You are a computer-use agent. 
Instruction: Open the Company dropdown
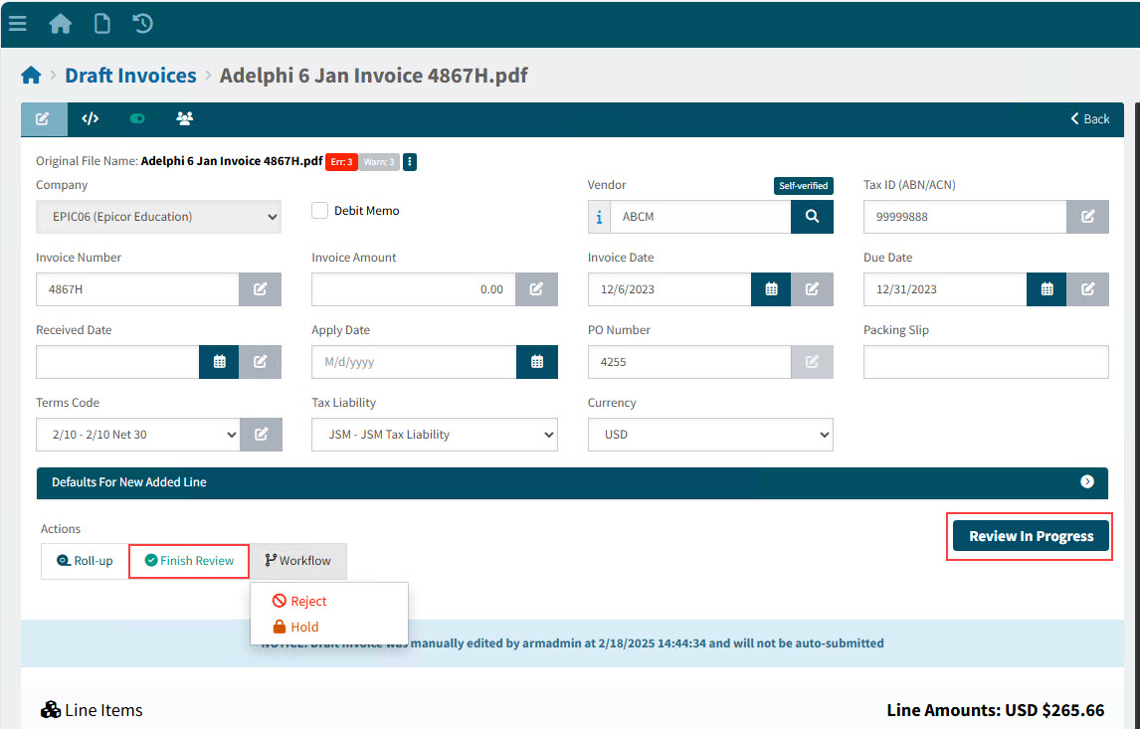pyautogui.click(x=158, y=217)
